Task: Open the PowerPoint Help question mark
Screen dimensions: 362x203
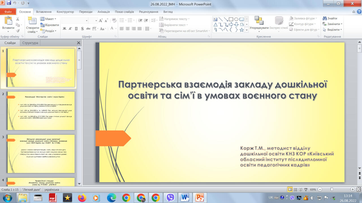Action: point(359,12)
